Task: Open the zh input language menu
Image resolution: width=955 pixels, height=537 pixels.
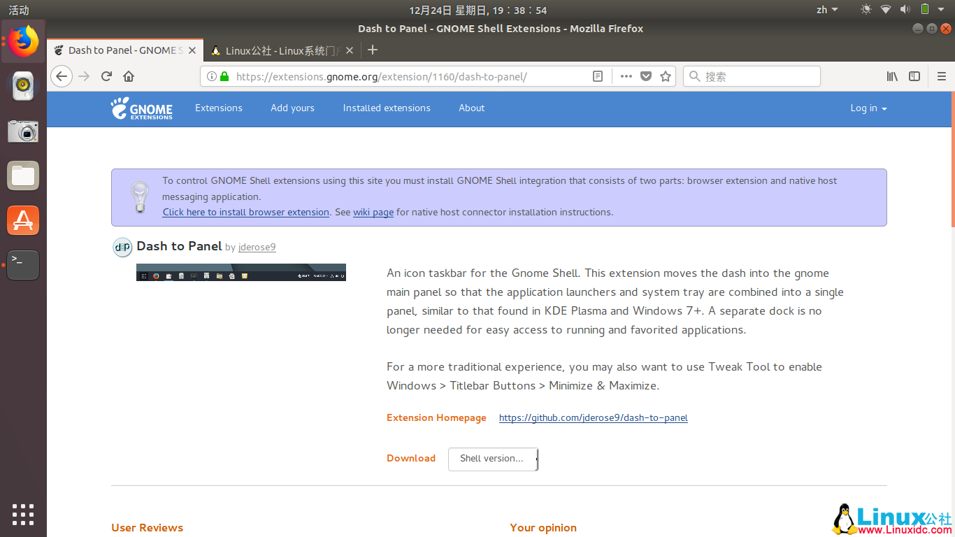Action: click(827, 10)
